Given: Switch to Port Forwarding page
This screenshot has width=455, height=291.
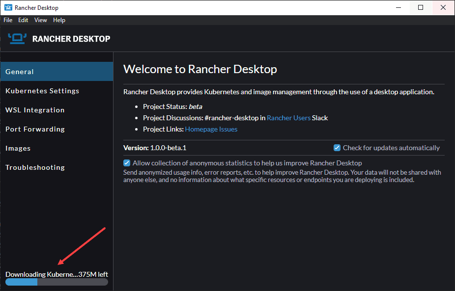Looking at the screenshot, I should point(57,129).
